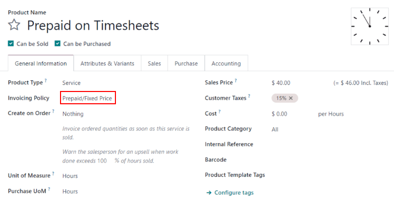Screen dimensions: 394x207
Task: Click help tooltip beside Customer Taxes
Action: click(x=249, y=96)
